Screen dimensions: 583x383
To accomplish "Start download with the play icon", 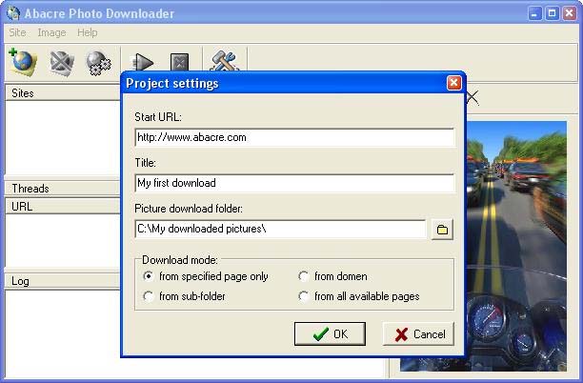I will pyautogui.click(x=142, y=63).
